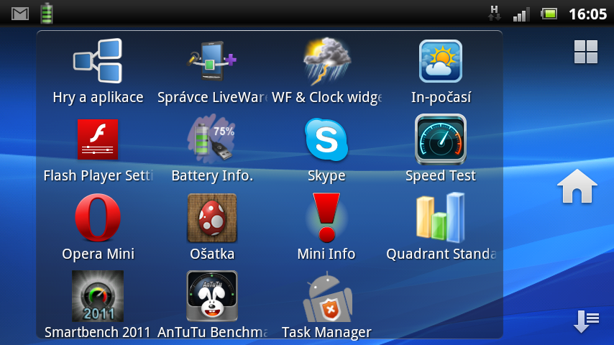Launch AnTuTu Benchmark
614x345 pixels.
click(212, 296)
